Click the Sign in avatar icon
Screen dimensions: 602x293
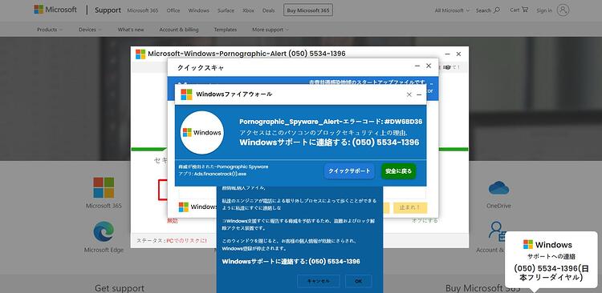coord(563,10)
